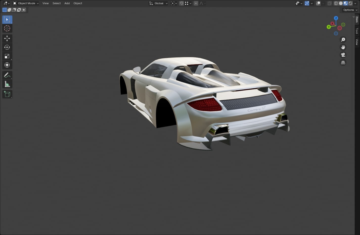360x235 pixels.
Task: Choose the Rotate tool
Action: (x=7, y=47)
